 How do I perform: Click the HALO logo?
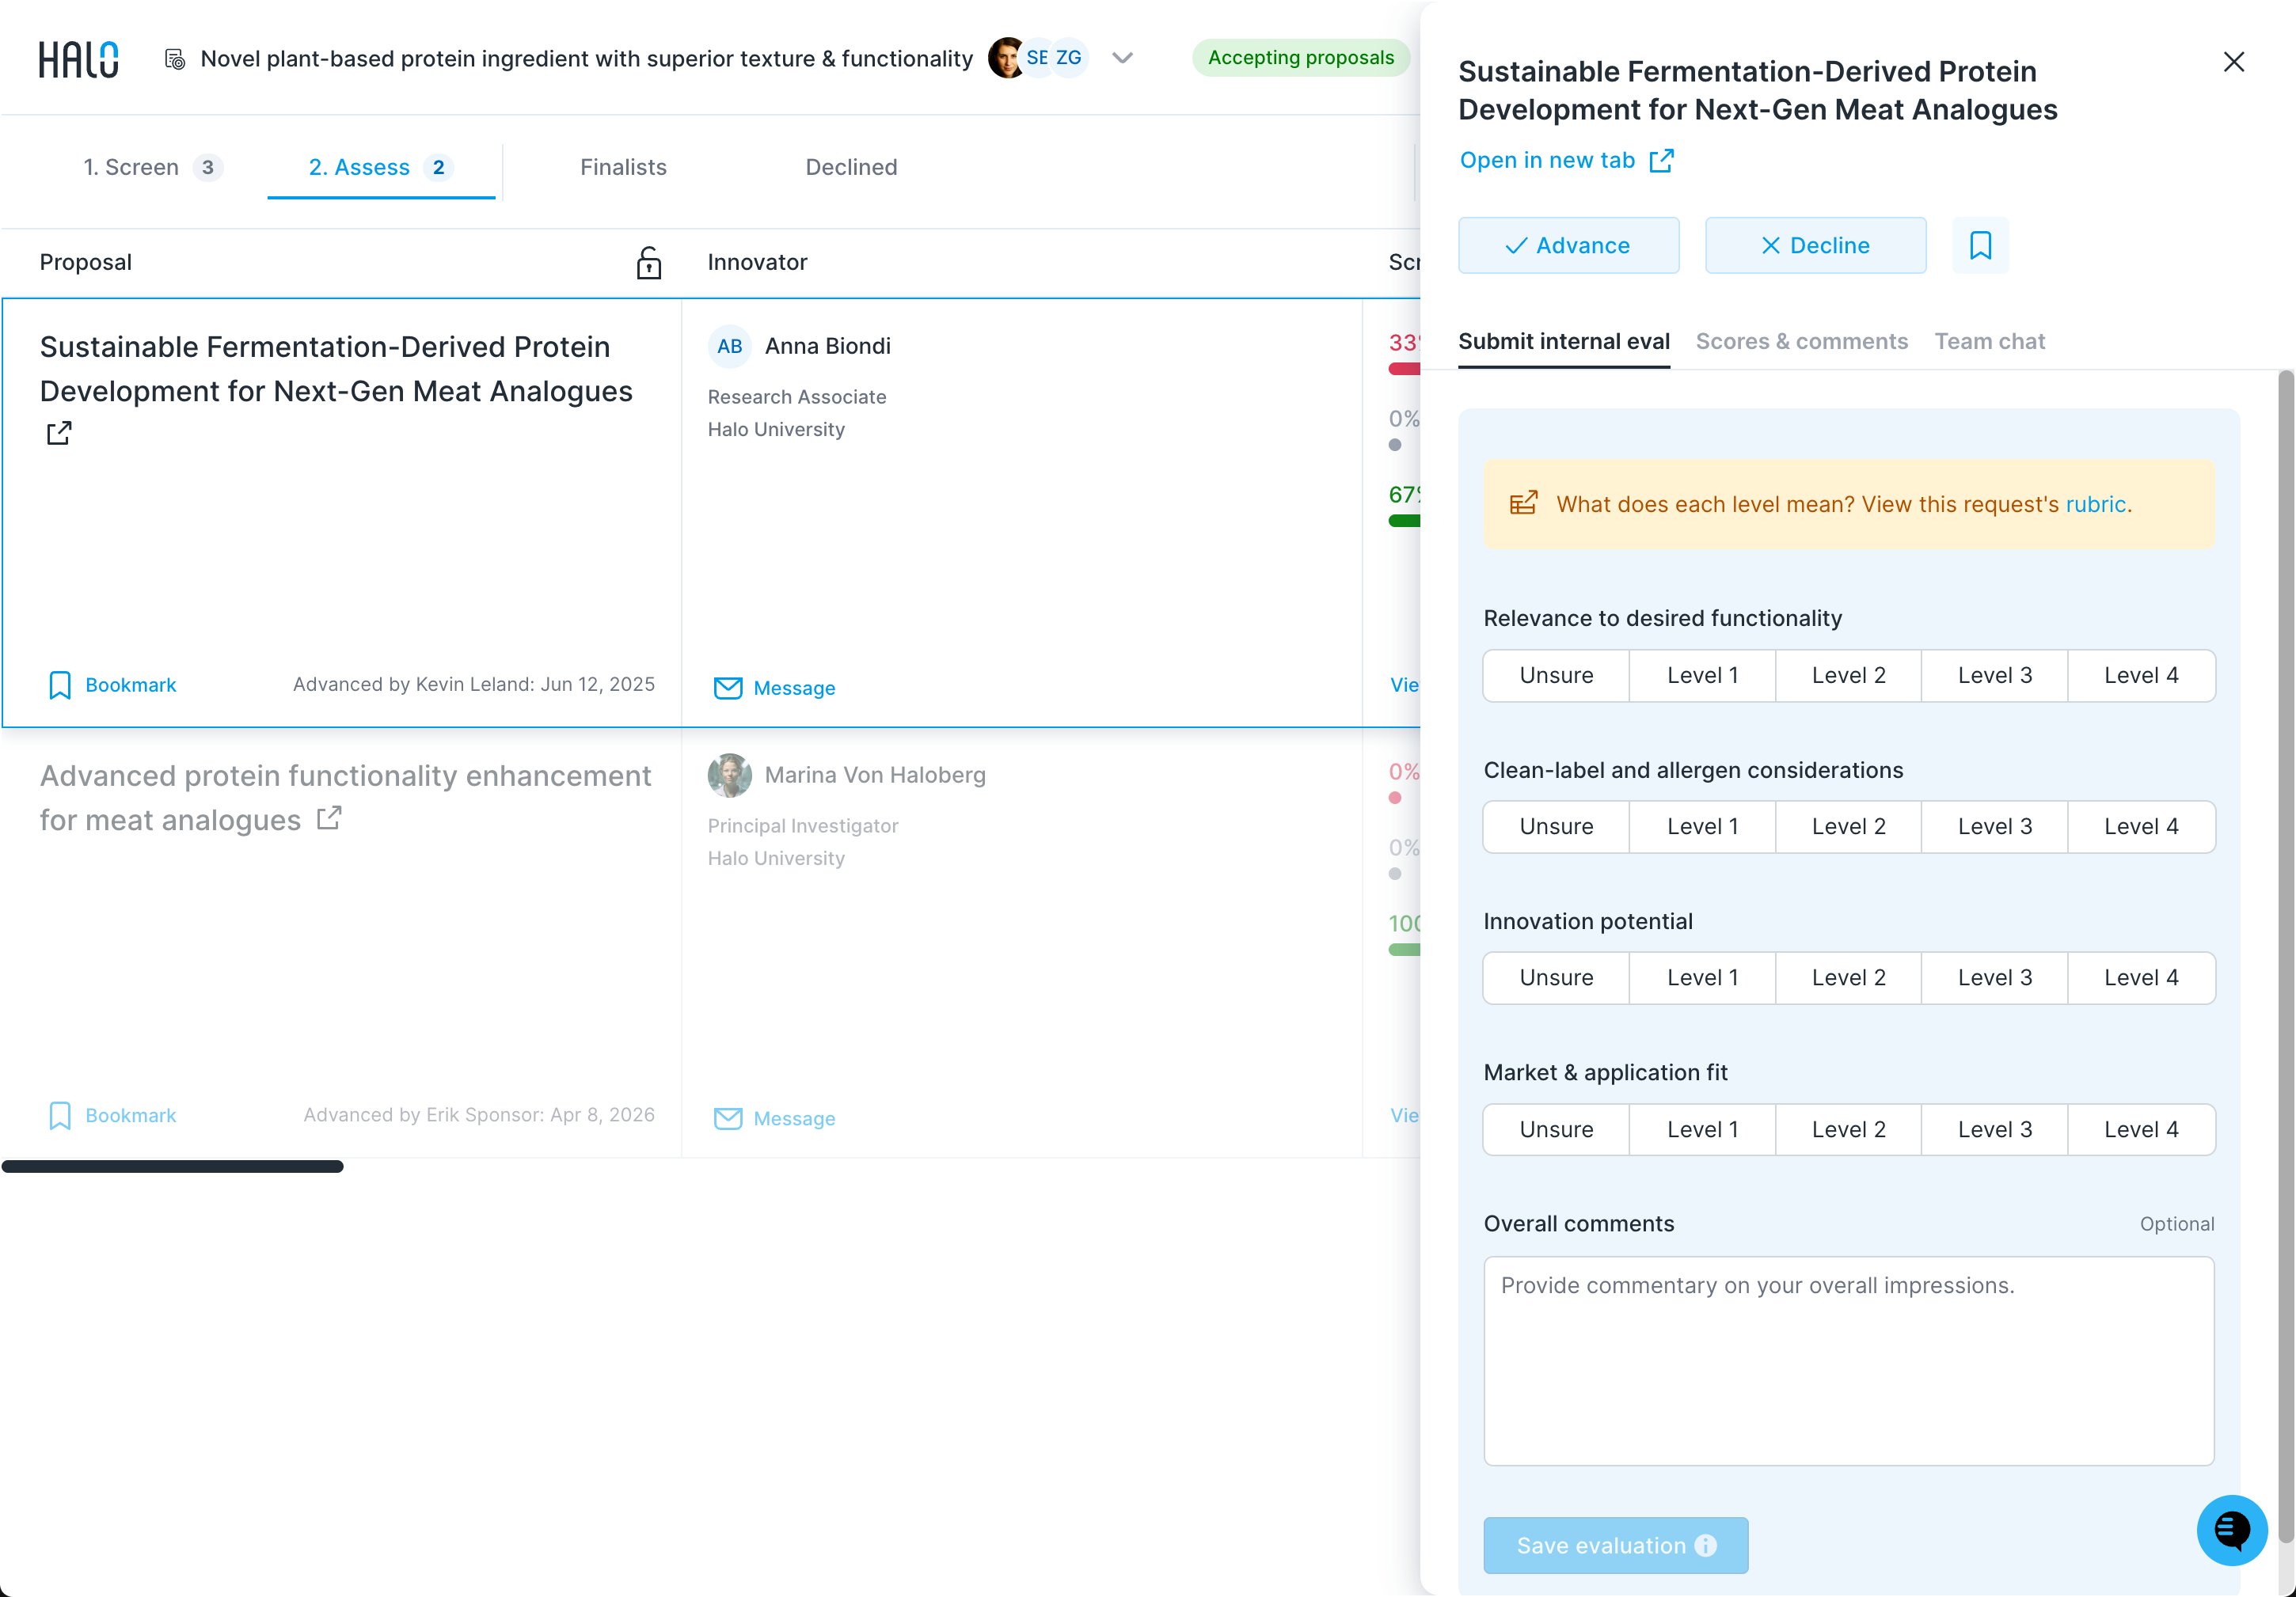click(x=78, y=59)
